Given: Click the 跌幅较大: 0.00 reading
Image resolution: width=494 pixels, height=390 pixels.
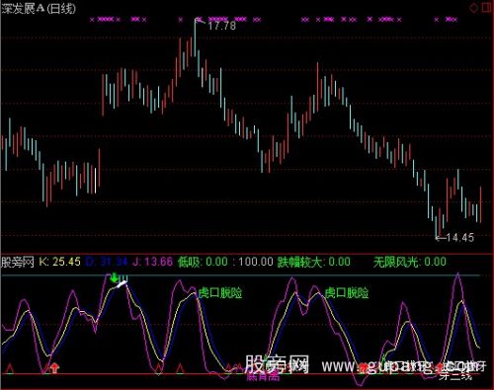Looking at the screenshot, I should point(314,262).
